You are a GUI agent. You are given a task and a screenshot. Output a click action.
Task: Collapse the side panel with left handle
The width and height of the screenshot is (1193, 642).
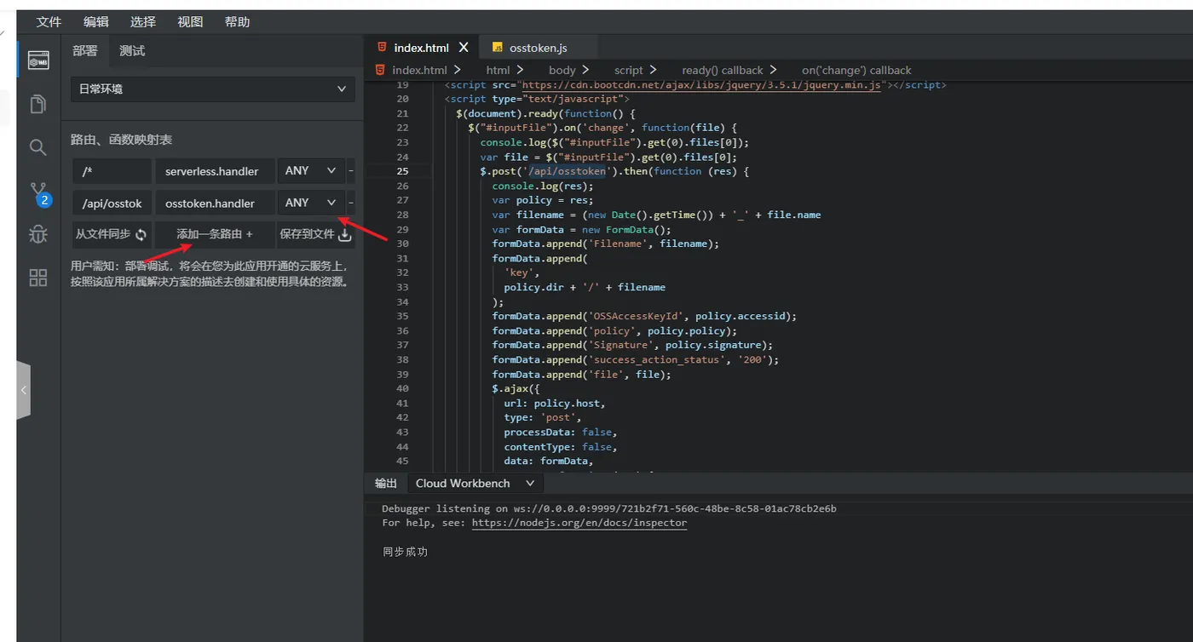[24, 390]
